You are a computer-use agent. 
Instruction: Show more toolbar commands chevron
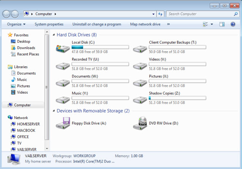pyautogui.click(x=168, y=24)
